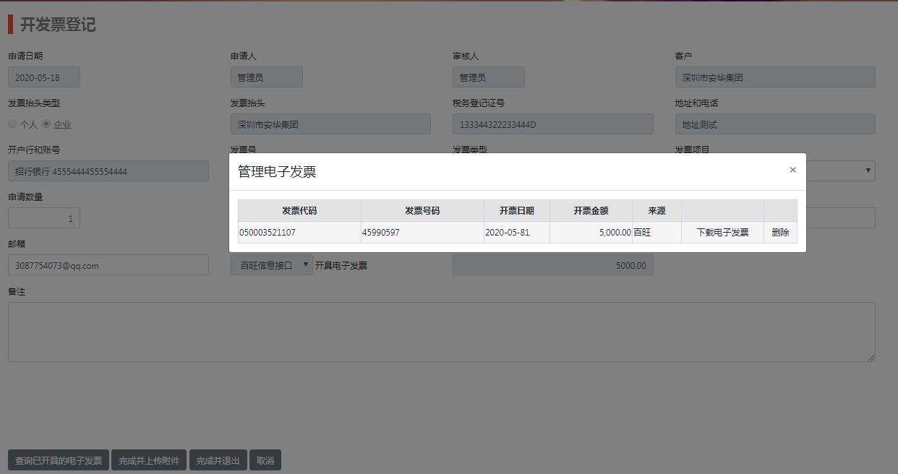Screen dimensions: 898x474
Task: Select 企业 invoice title type radio
Action: pos(46,124)
